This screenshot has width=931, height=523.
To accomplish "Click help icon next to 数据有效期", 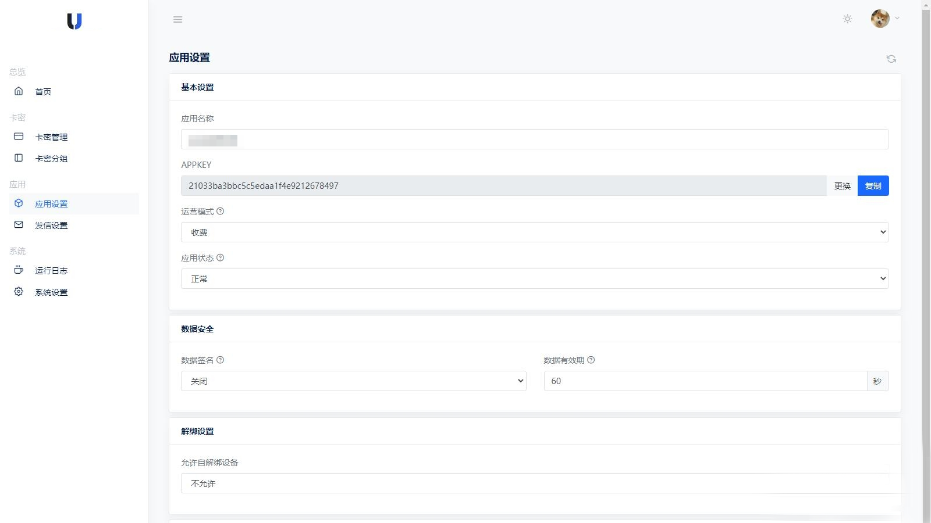I will 591,360.
